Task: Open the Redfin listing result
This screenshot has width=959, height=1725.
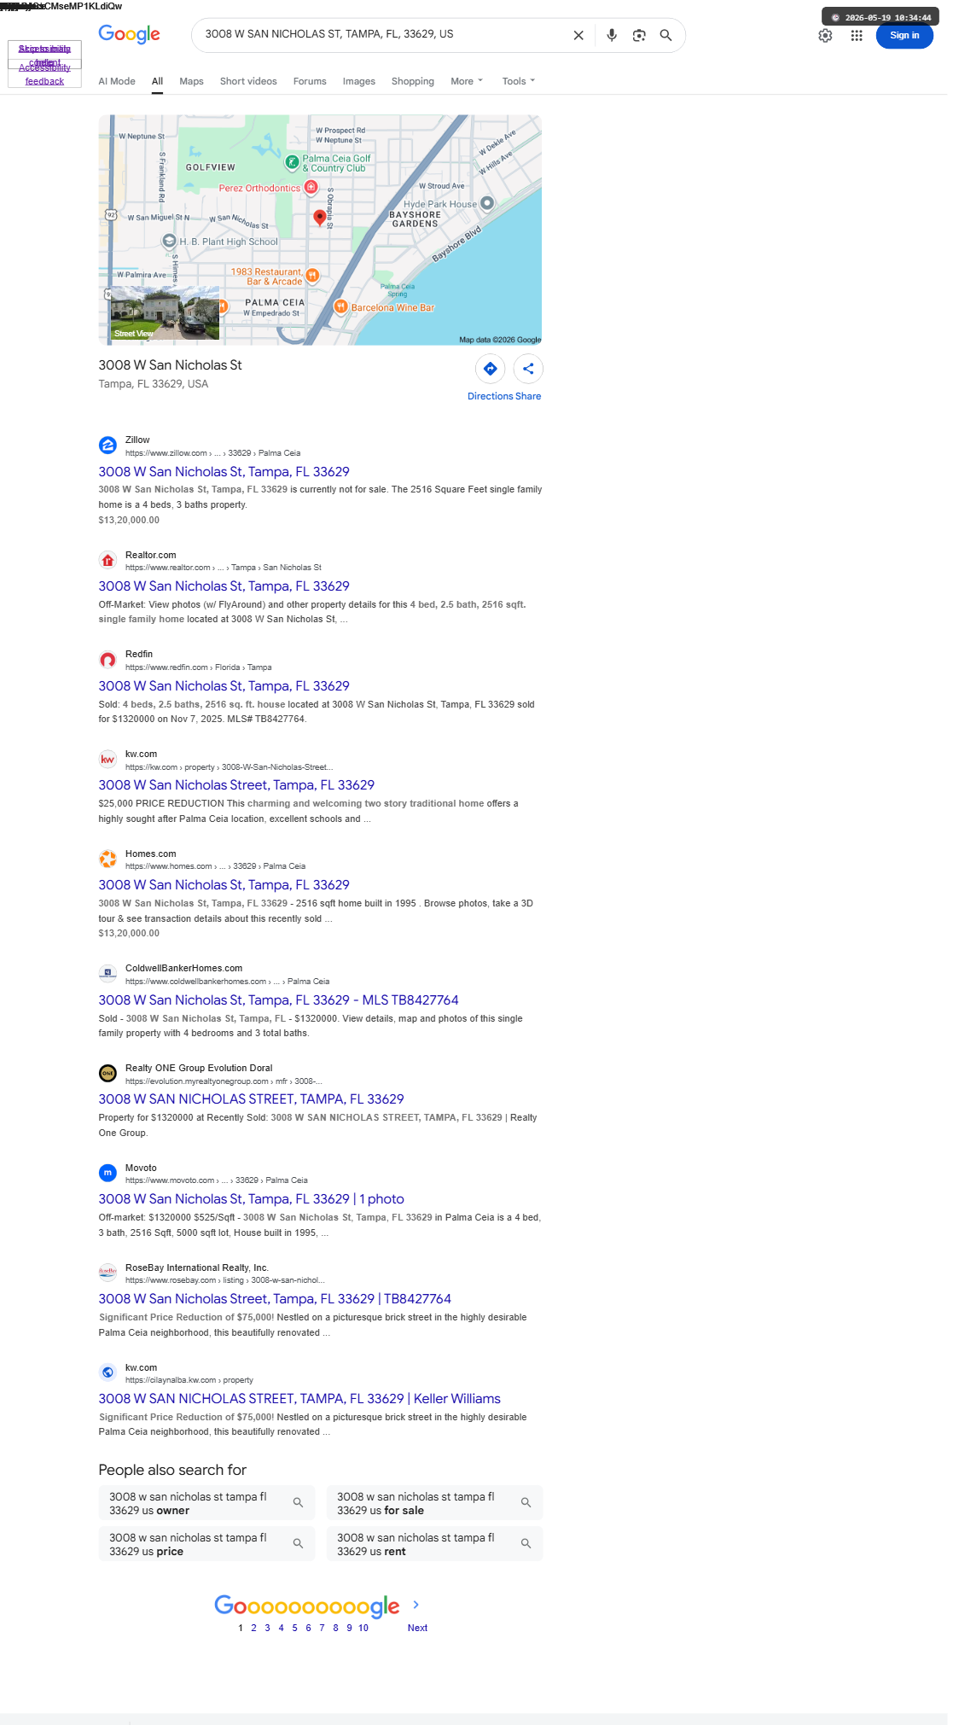Action: (x=224, y=686)
